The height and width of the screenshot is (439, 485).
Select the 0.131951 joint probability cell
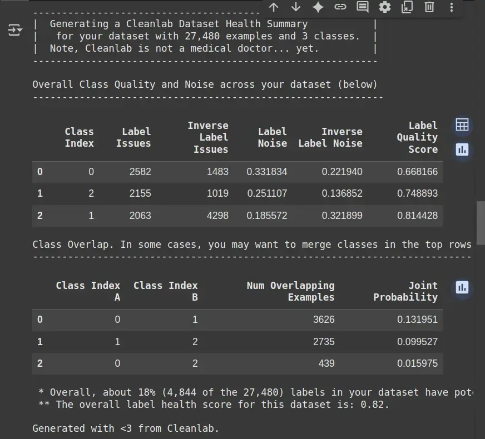417,320
